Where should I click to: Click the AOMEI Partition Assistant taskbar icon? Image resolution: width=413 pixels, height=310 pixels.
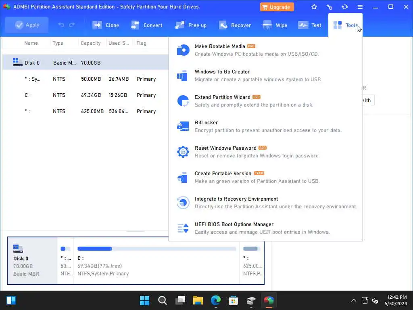click(x=269, y=300)
